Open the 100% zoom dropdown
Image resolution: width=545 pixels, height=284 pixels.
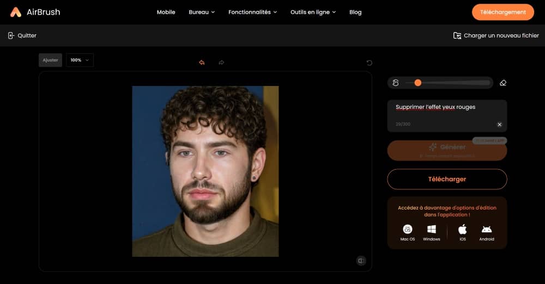click(x=80, y=60)
